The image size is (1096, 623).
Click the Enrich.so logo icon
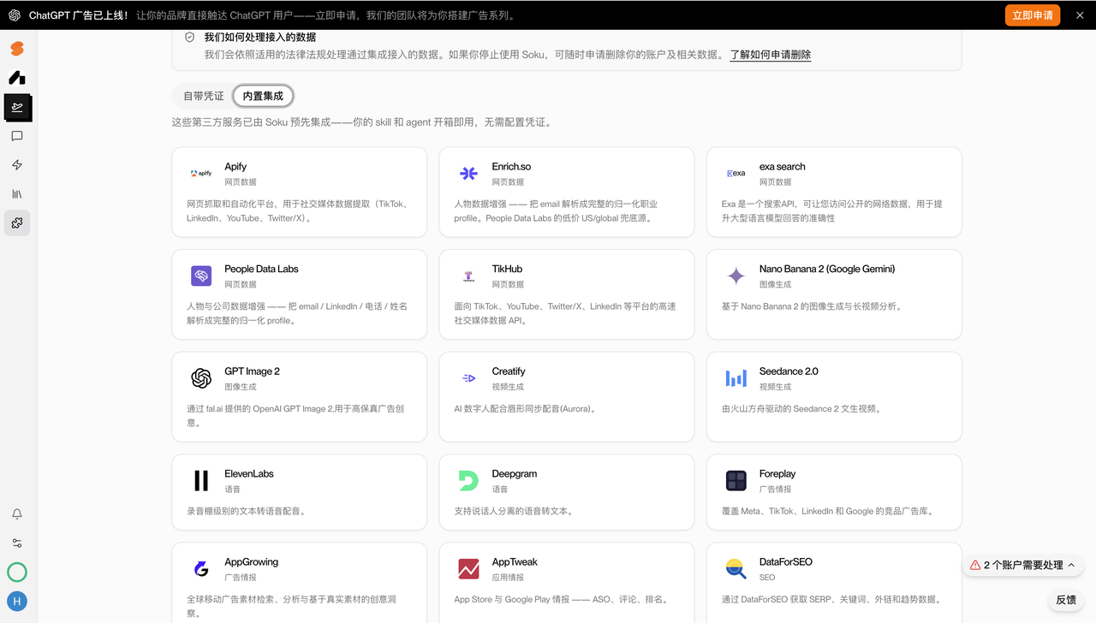468,174
